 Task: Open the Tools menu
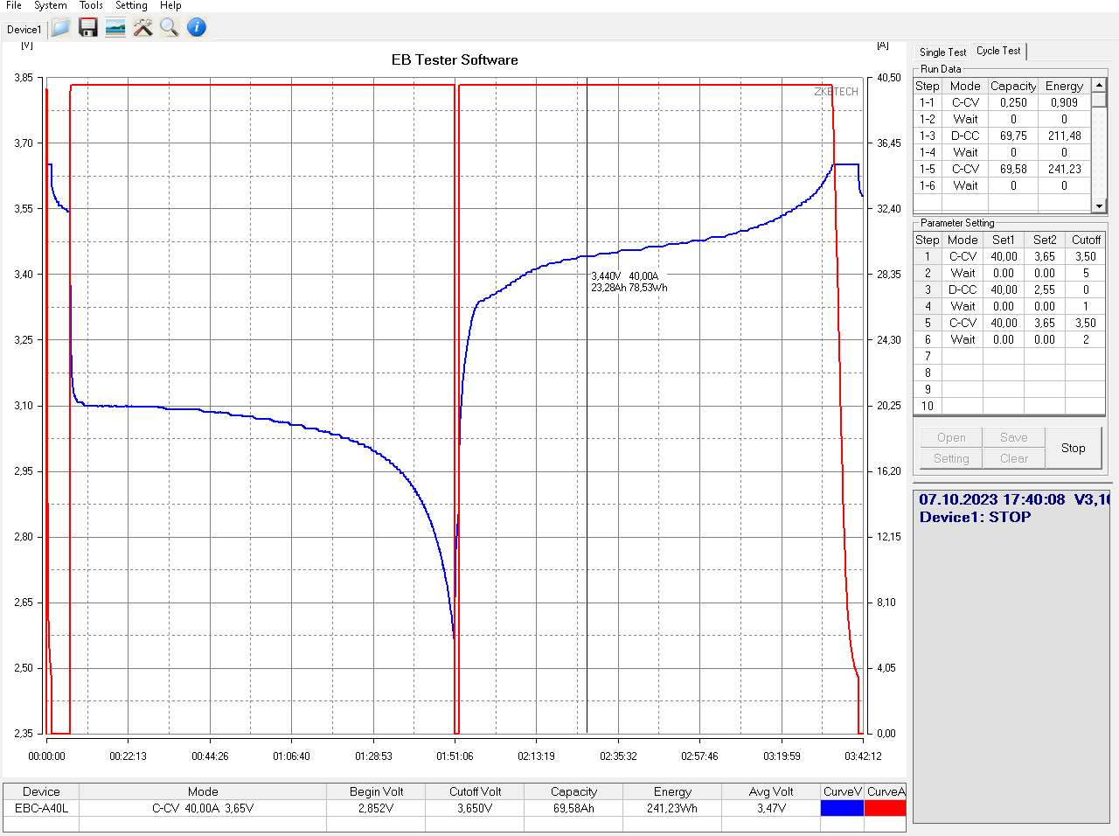91,5
